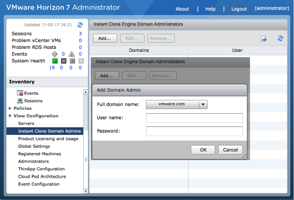This screenshot has width=294, height=200.
Task: Open the Help link
Action: pyautogui.click(x=210, y=9)
